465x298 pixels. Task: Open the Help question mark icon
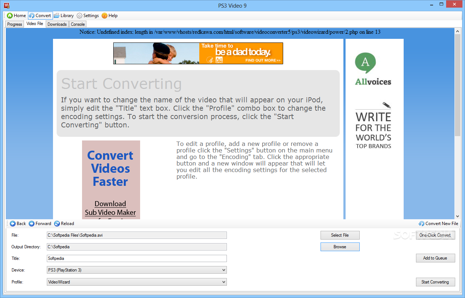point(104,16)
